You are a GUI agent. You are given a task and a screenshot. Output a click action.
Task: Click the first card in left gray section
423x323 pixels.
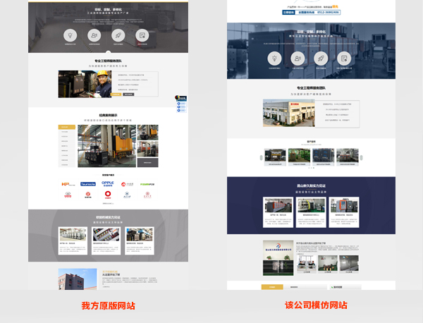coord(73,240)
